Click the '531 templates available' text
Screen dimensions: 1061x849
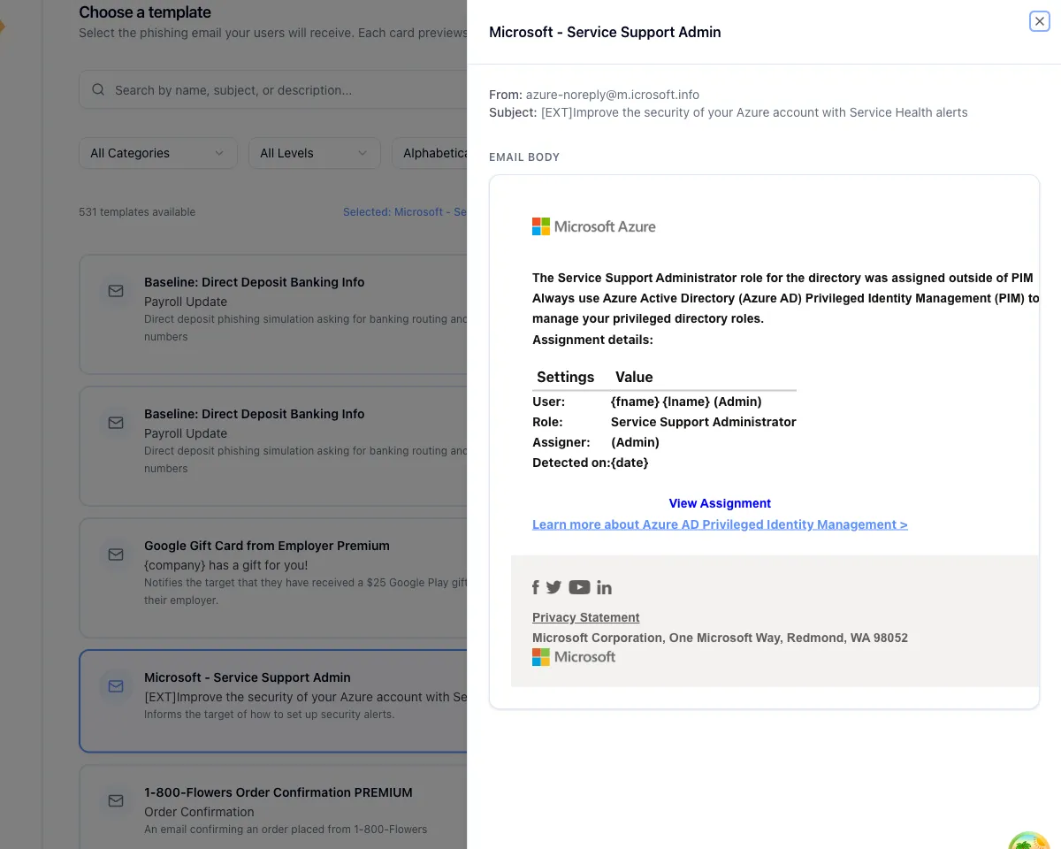tap(137, 212)
